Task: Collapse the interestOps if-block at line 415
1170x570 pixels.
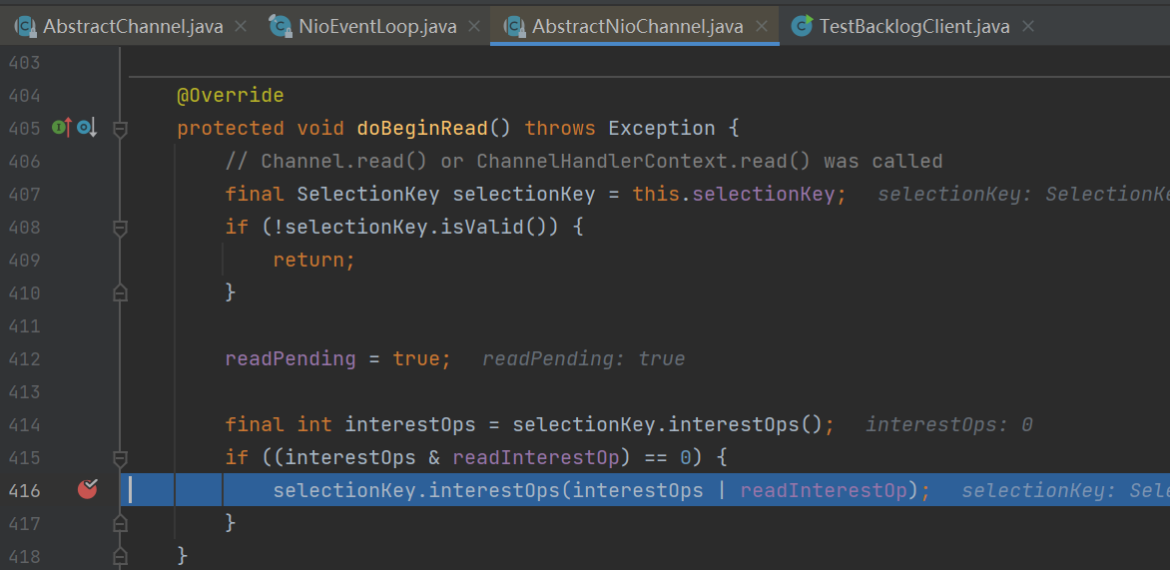Action: point(121,458)
